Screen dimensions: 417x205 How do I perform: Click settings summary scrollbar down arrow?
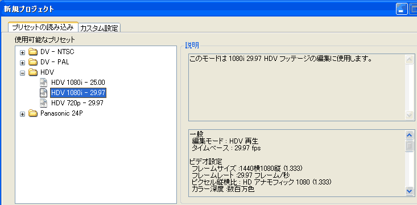409,191
